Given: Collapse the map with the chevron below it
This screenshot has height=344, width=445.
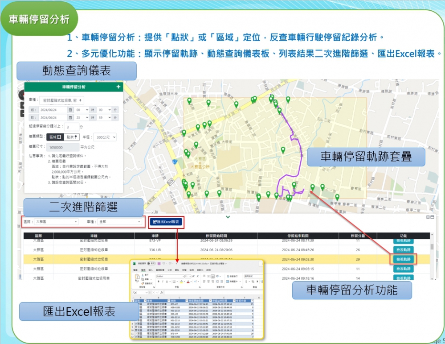Looking at the screenshot, I should click(228, 217).
